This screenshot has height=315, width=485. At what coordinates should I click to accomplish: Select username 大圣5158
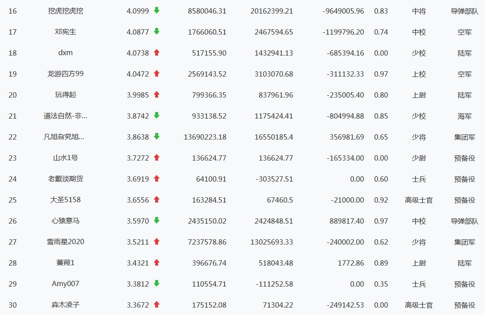pos(66,200)
